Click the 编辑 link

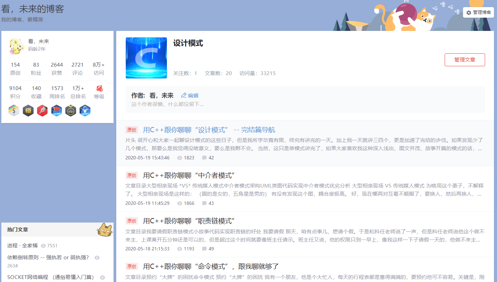point(193,95)
